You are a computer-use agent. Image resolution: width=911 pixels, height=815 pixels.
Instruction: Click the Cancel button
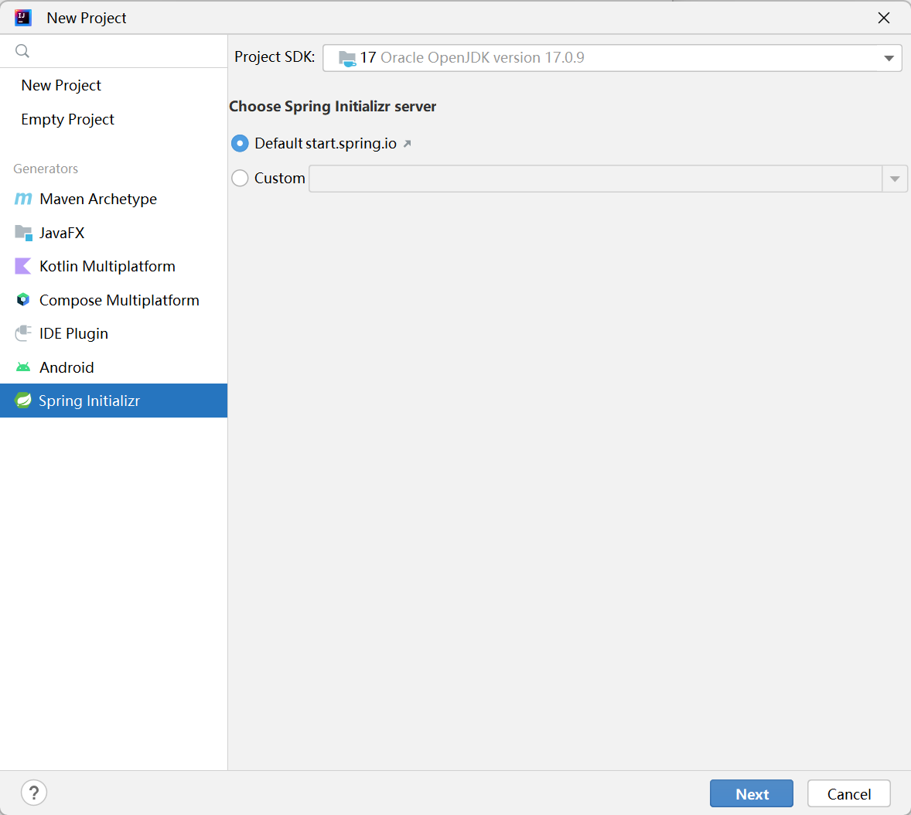tap(849, 793)
